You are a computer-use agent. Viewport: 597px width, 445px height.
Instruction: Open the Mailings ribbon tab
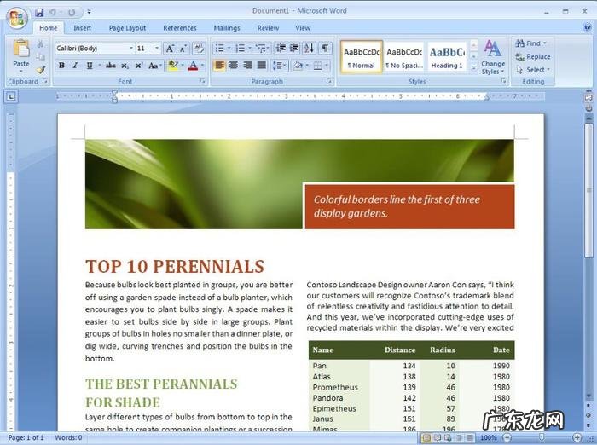[x=226, y=28]
